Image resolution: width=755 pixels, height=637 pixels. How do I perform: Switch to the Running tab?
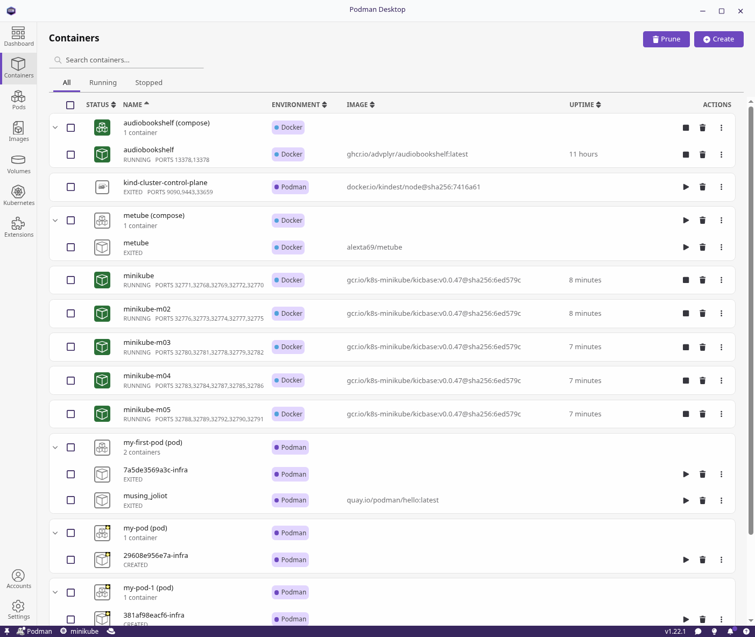(103, 83)
